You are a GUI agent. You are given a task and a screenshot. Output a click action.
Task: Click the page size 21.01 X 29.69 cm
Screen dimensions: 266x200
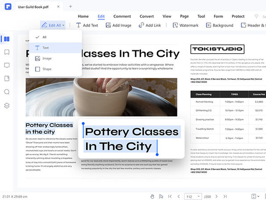point(15,196)
